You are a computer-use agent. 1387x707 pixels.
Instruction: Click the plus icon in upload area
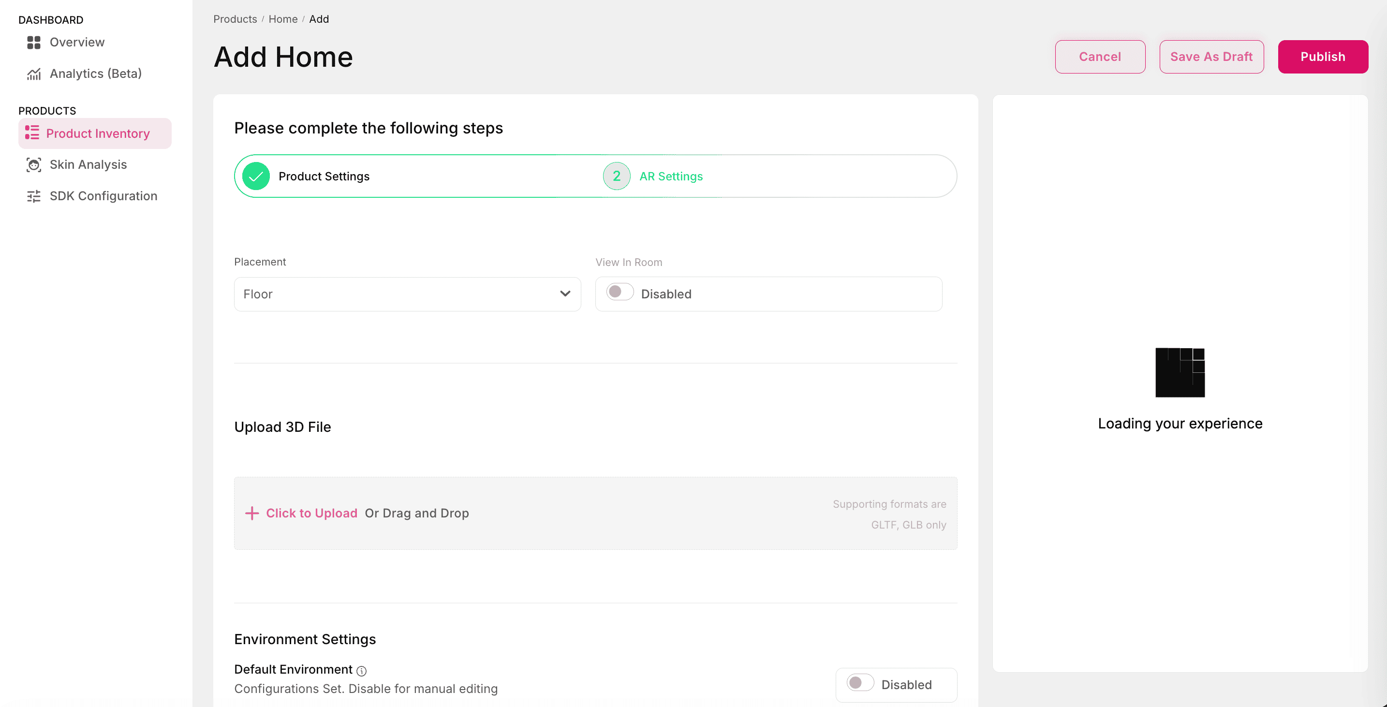[x=251, y=513]
